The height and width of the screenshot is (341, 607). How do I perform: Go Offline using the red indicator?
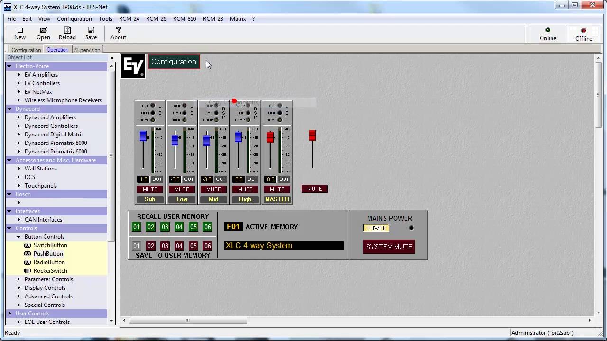(584, 30)
